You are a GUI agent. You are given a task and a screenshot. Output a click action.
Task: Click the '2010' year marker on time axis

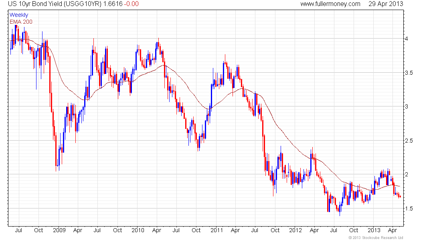[x=138, y=230]
